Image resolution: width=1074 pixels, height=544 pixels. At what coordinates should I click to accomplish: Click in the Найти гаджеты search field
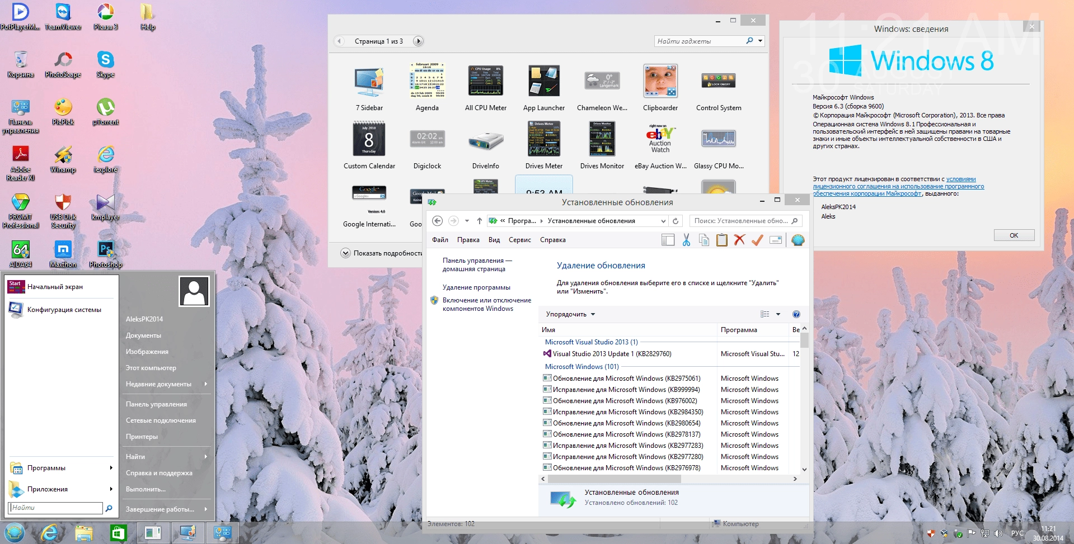(700, 41)
